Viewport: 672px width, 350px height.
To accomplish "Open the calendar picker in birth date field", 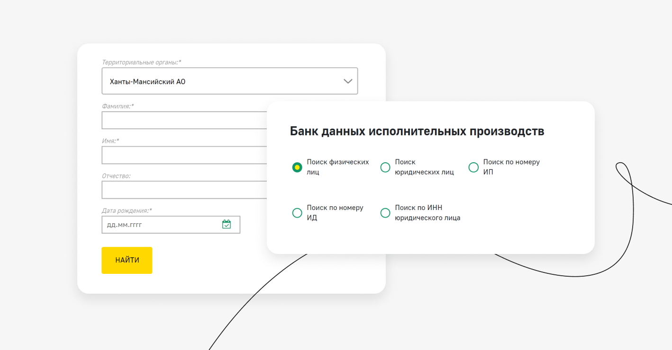I will click(227, 224).
